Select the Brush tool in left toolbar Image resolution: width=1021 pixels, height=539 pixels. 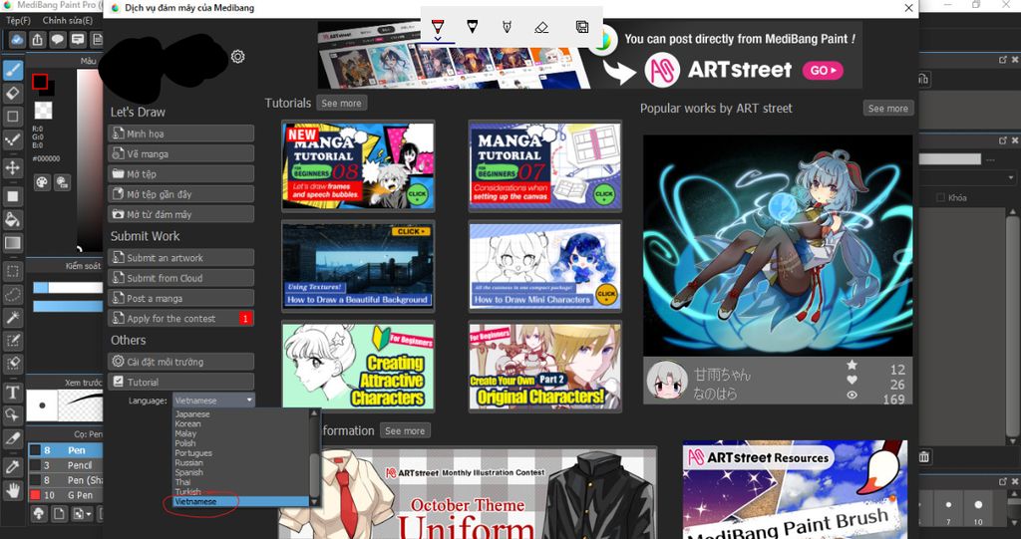click(13, 70)
